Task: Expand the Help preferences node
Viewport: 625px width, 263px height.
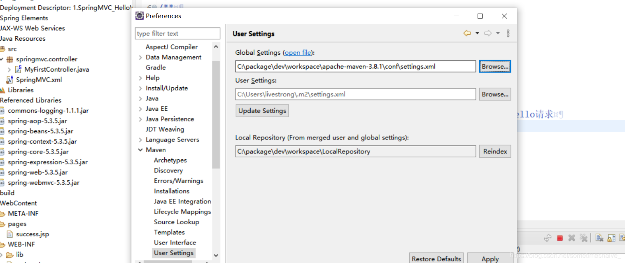Action: coord(140,78)
